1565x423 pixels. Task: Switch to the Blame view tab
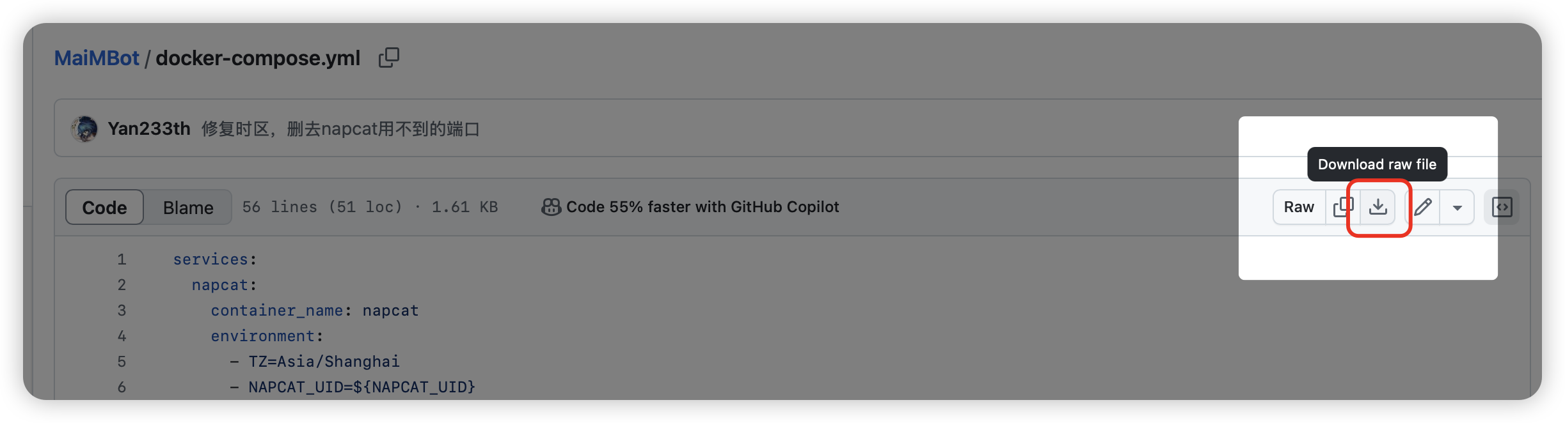[188, 208]
